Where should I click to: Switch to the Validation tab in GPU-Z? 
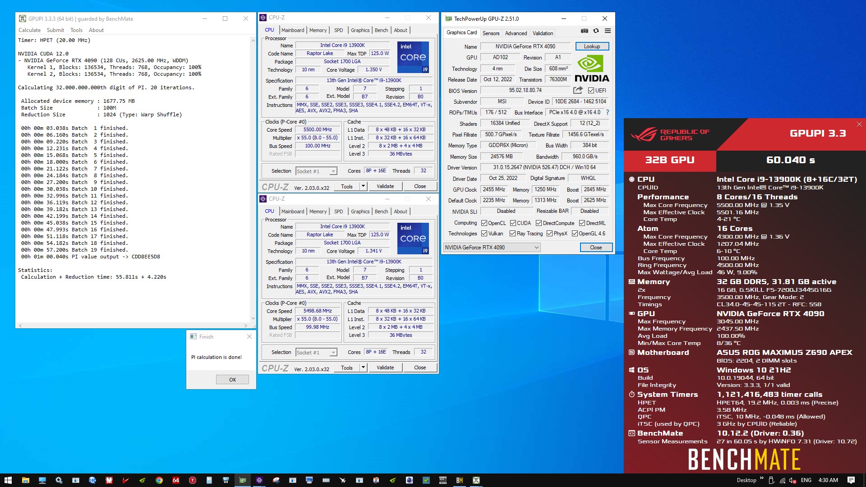point(543,33)
